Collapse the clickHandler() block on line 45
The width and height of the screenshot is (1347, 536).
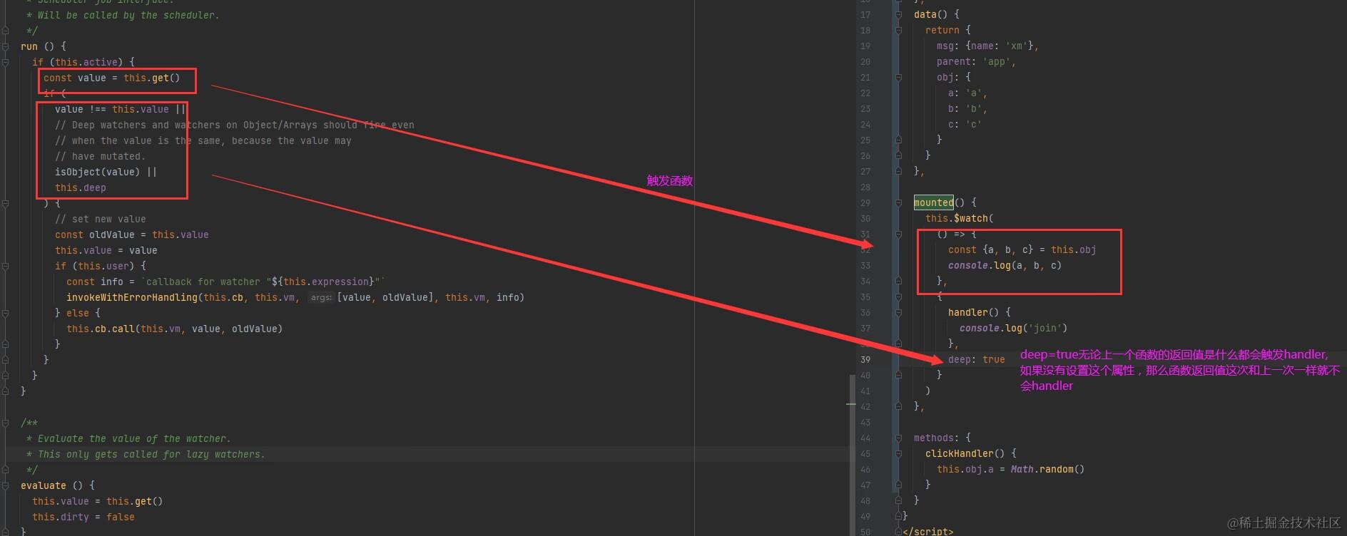click(898, 454)
